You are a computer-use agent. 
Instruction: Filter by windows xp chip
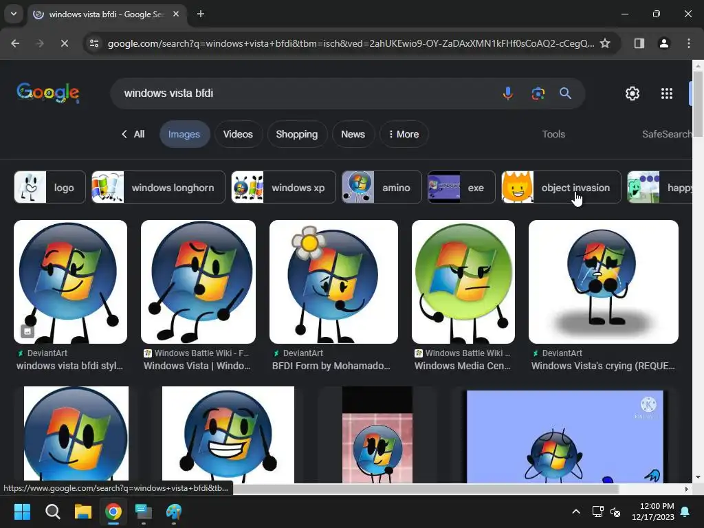coord(283,187)
